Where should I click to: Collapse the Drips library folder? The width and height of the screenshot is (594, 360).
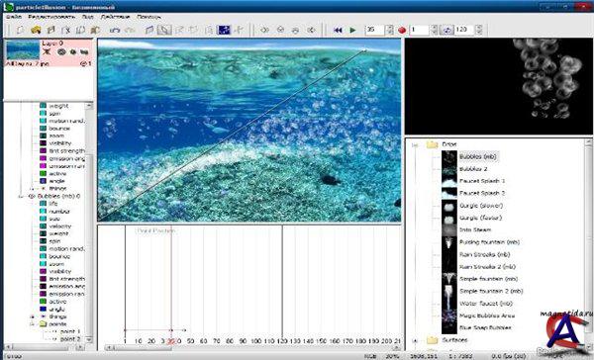(415, 144)
